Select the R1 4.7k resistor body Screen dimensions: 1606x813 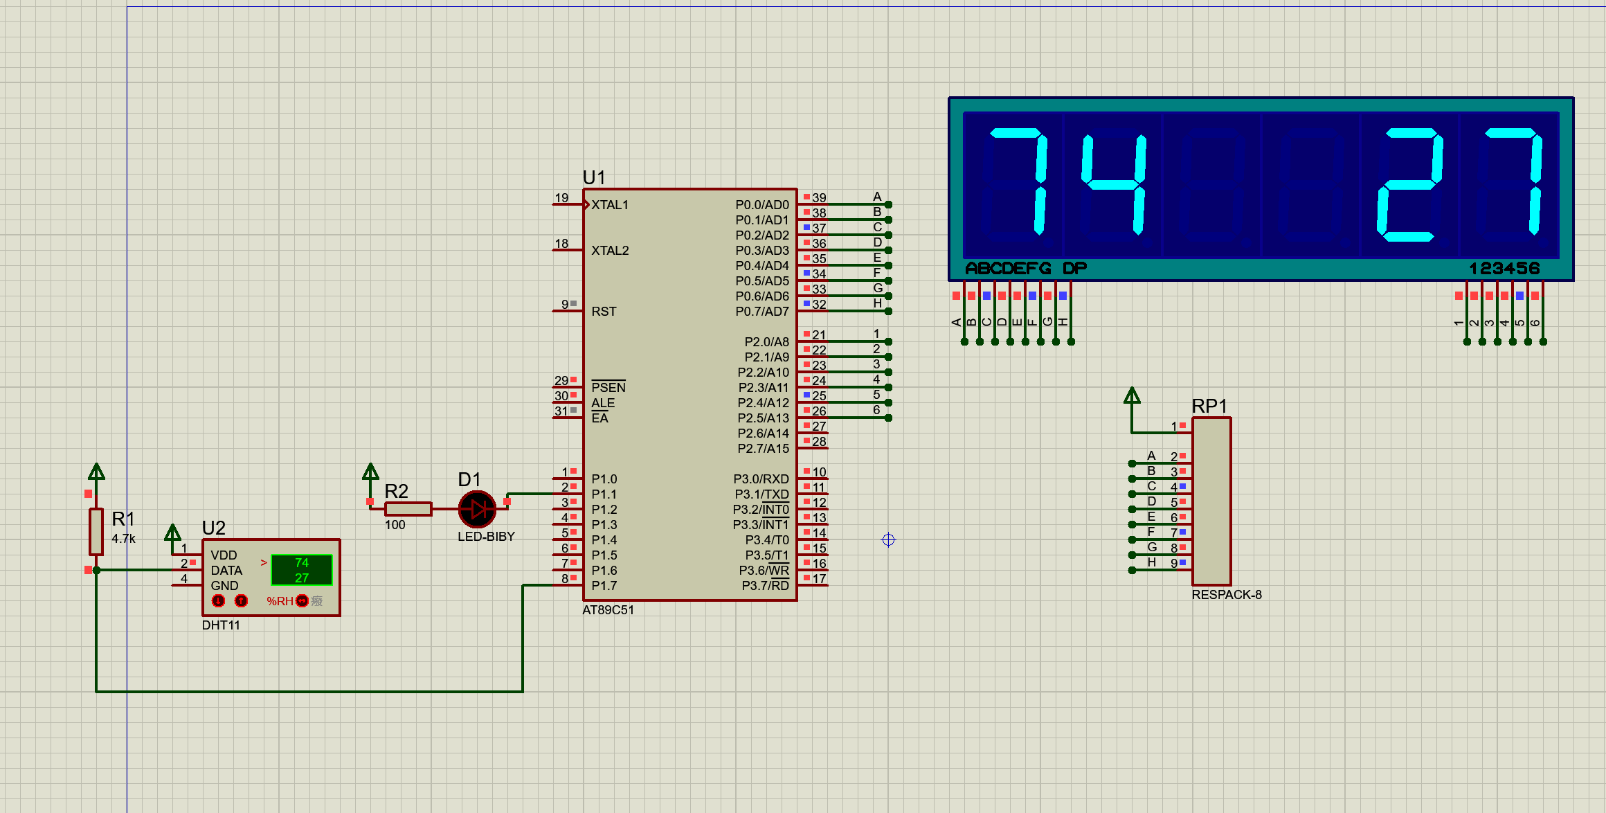96,531
